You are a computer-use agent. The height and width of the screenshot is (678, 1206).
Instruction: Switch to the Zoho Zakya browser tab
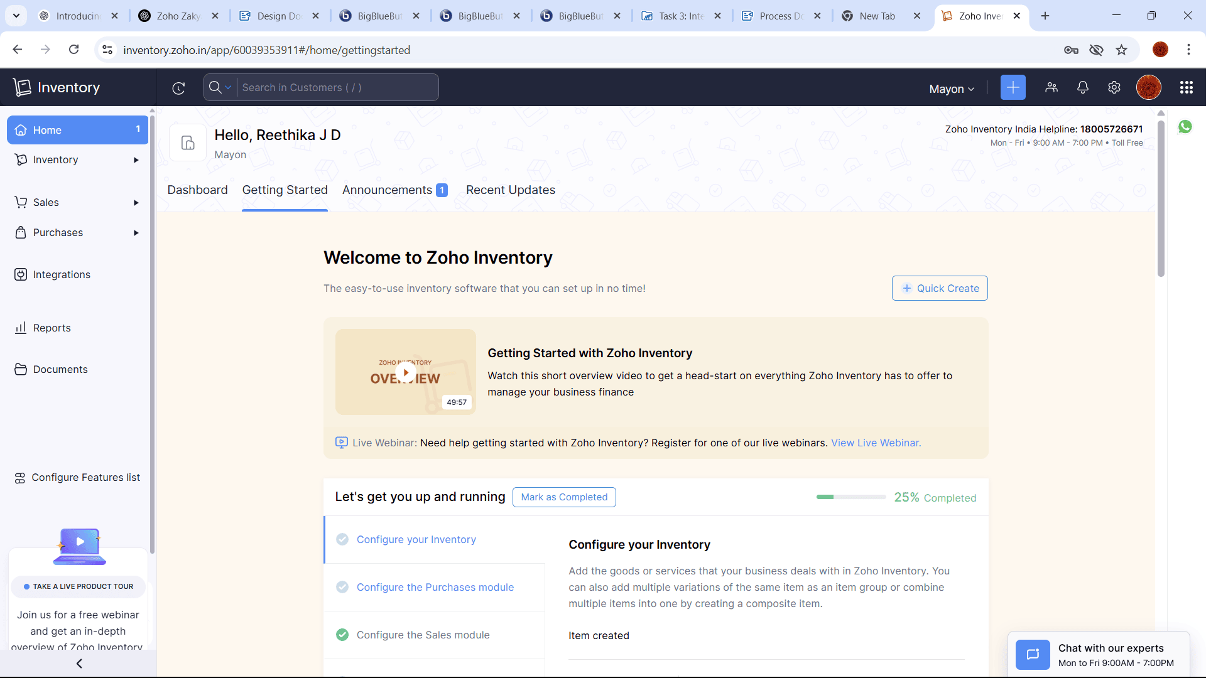point(179,16)
